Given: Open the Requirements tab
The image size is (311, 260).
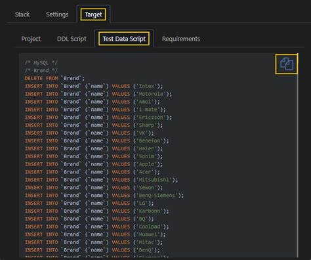Looking at the screenshot, I should 181,39.
